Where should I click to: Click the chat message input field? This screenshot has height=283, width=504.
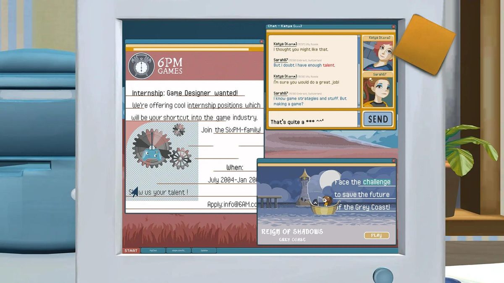(312, 120)
